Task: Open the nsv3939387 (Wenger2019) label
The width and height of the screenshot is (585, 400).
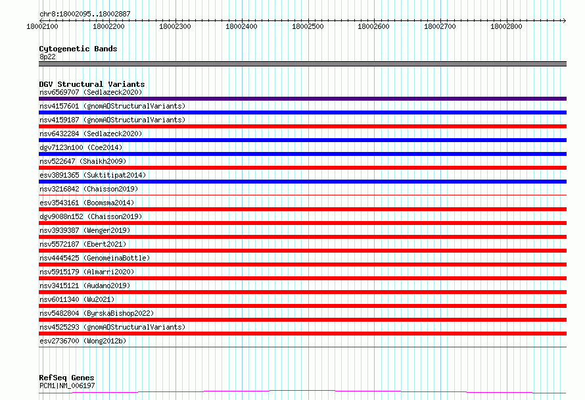Action: pos(85,230)
